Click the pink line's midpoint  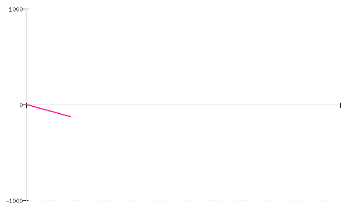pos(48,111)
